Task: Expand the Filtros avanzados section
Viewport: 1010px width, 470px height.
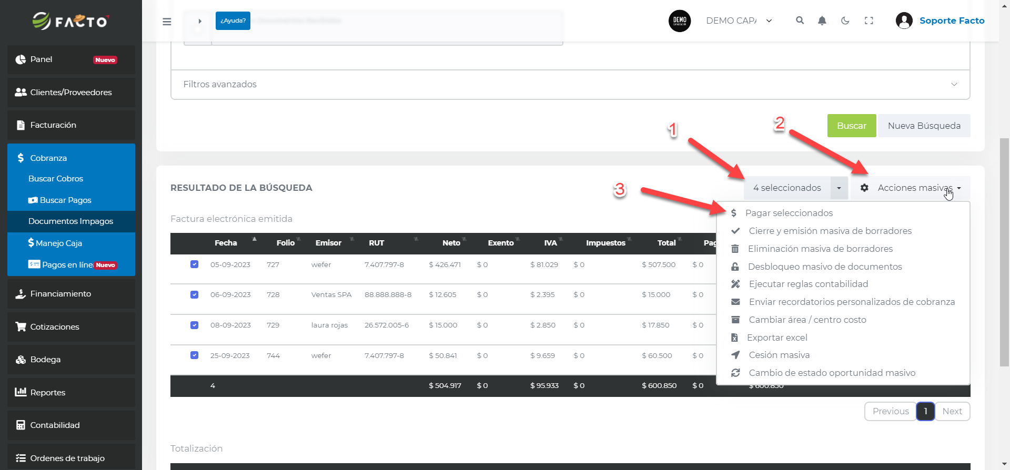Action: point(570,84)
